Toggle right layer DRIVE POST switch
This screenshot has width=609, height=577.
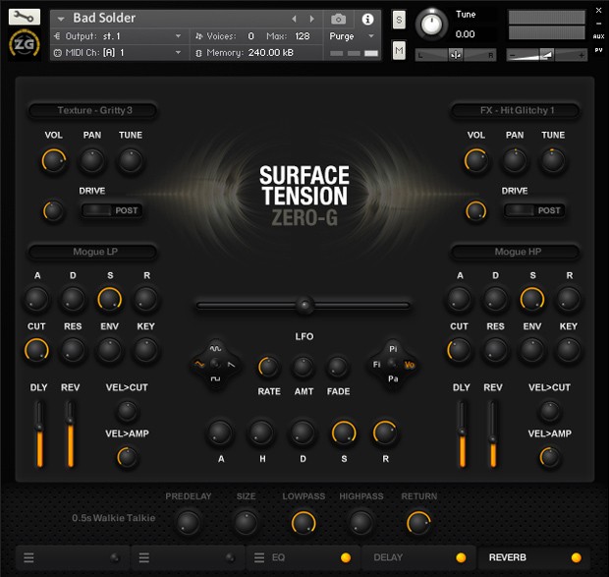click(534, 210)
